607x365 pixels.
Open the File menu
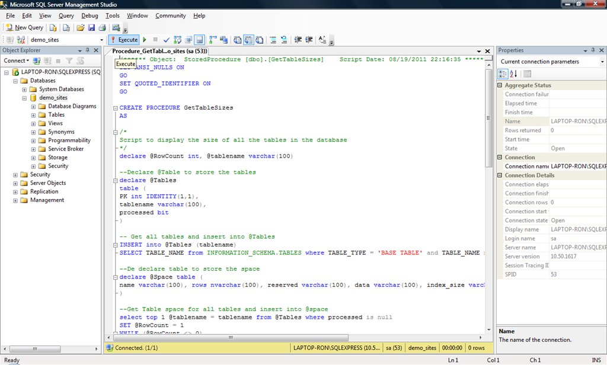tap(11, 15)
